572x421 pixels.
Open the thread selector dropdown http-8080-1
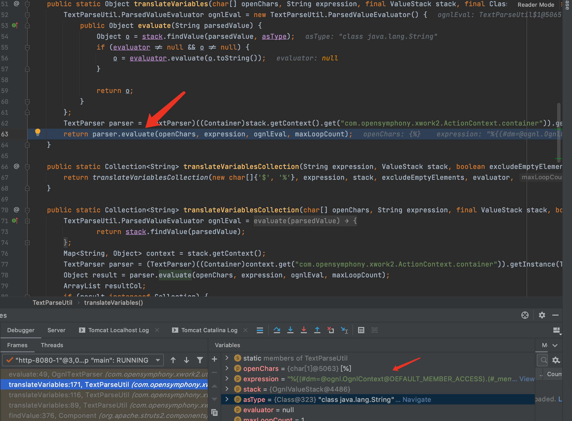pos(83,360)
